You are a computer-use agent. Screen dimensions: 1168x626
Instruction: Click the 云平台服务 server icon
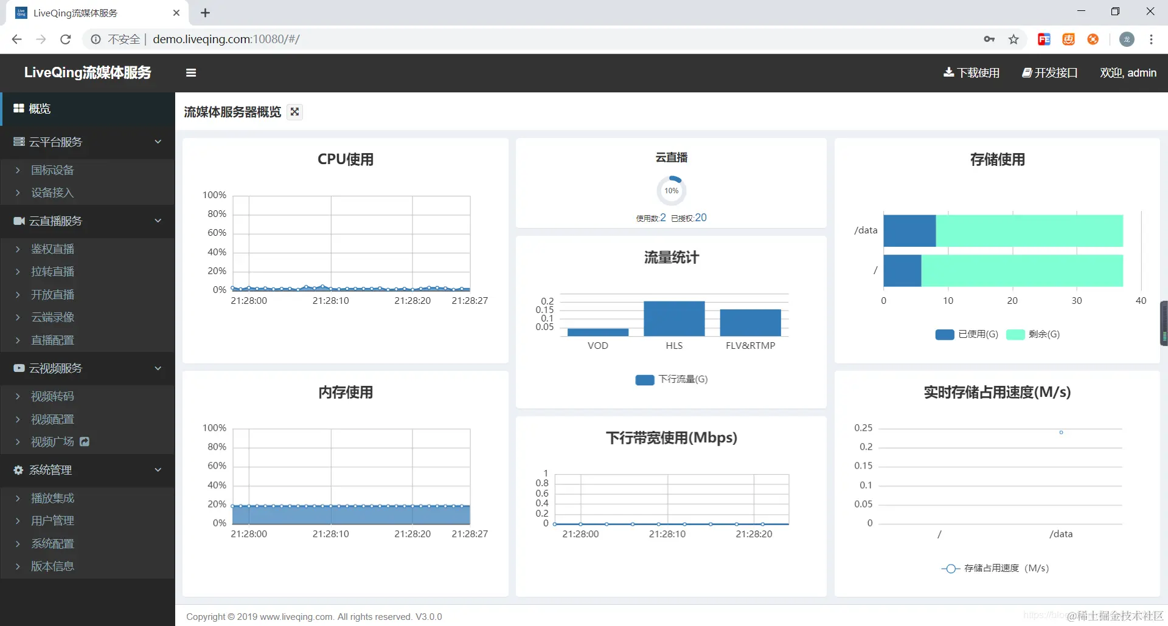(x=19, y=142)
